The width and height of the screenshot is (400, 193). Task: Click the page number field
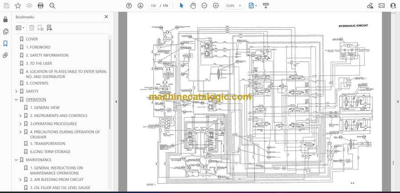(154, 6)
